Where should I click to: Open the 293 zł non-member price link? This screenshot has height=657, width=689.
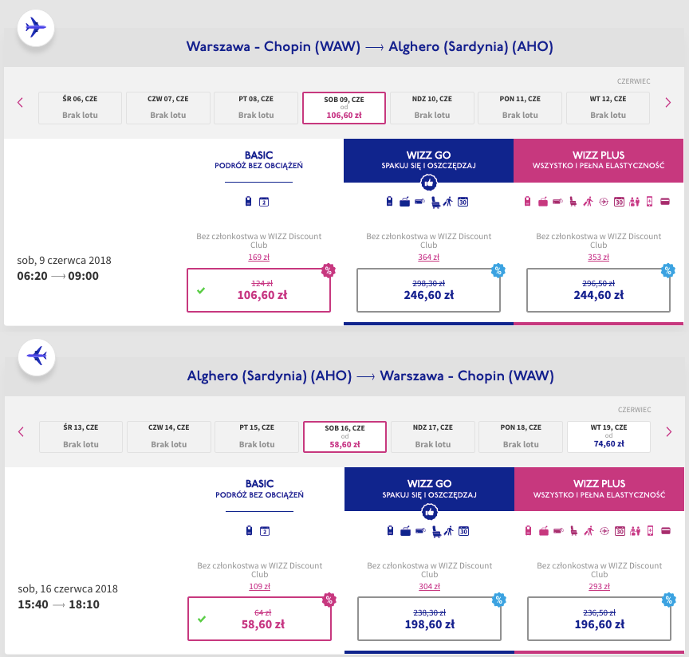[600, 586]
